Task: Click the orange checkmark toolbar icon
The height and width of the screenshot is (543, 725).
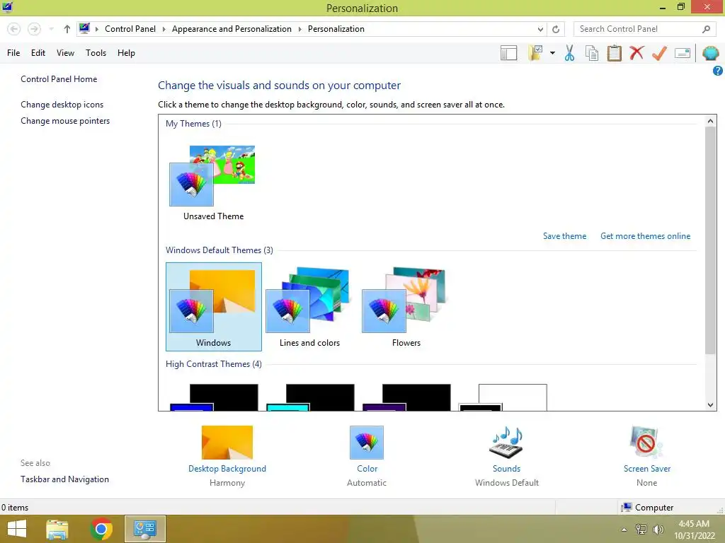Action: click(659, 53)
